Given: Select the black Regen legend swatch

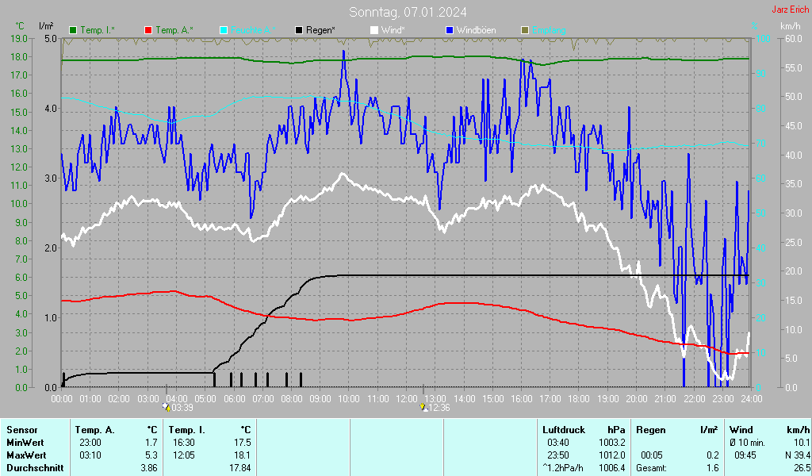Looking at the screenshot, I should [x=299, y=30].
